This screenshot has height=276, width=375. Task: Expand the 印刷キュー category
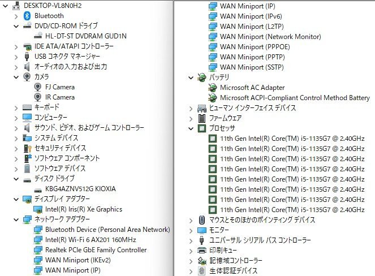point(191,251)
